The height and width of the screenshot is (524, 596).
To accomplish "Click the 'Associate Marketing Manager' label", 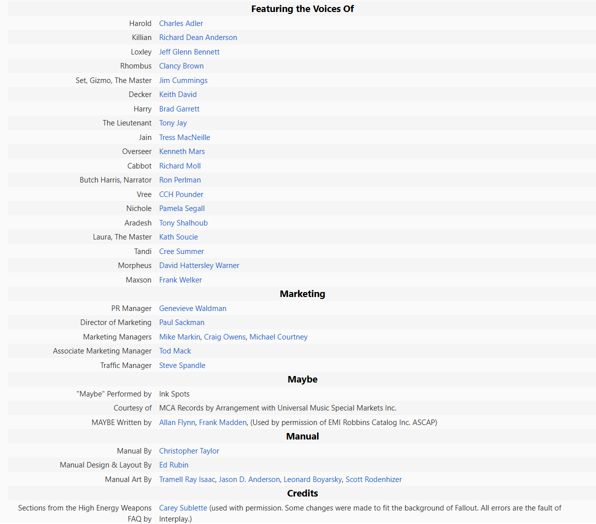I will 102,351.
